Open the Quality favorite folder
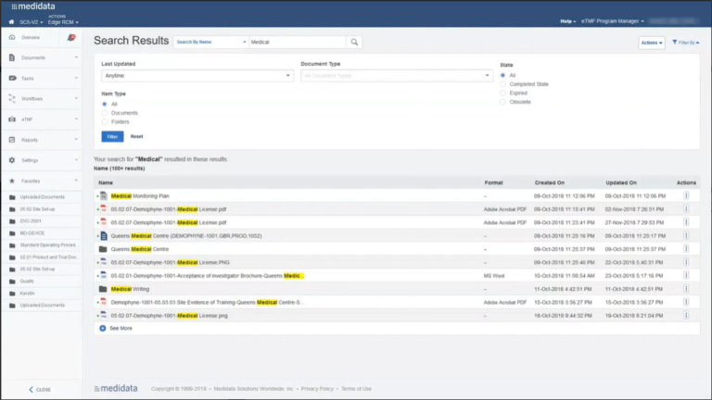This screenshot has width=712, height=400. 27,281
